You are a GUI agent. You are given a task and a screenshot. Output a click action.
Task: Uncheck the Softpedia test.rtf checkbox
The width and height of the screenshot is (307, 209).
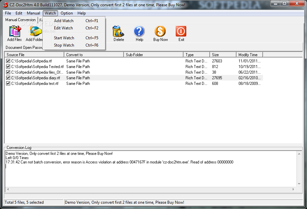coord(8,84)
